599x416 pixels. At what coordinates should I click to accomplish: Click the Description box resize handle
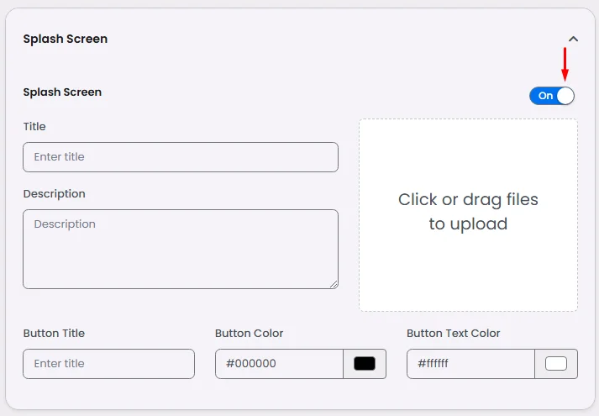[334, 284]
